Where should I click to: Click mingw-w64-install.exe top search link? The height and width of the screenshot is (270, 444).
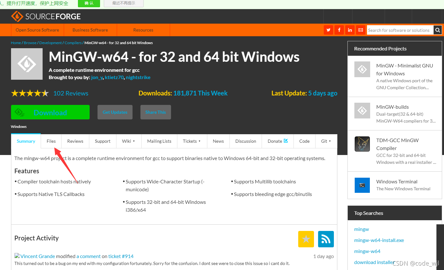(379, 240)
